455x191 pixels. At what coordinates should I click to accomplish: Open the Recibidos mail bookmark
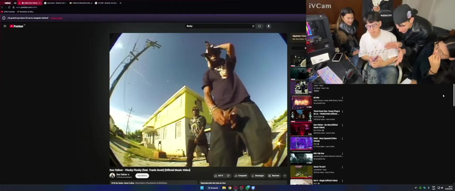click(x=25, y=12)
